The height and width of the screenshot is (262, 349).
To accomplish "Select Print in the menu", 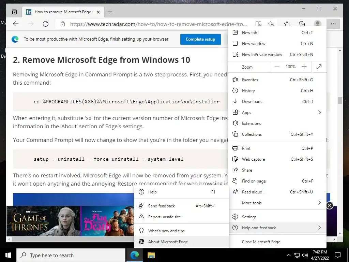I will point(277,148).
